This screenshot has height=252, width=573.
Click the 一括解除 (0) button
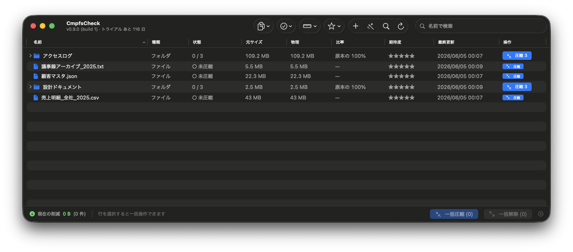pyautogui.click(x=508, y=214)
